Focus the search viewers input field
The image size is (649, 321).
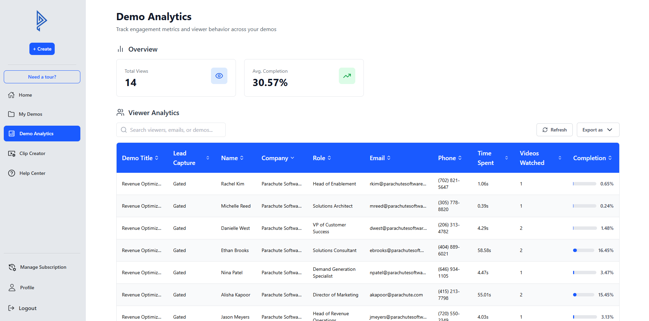point(171,130)
